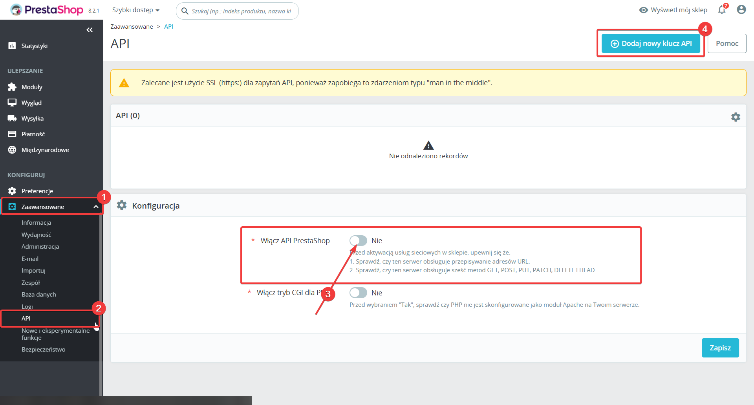Go to Baza danych submenu item
This screenshot has width=754, height=405.
(38, 294)
